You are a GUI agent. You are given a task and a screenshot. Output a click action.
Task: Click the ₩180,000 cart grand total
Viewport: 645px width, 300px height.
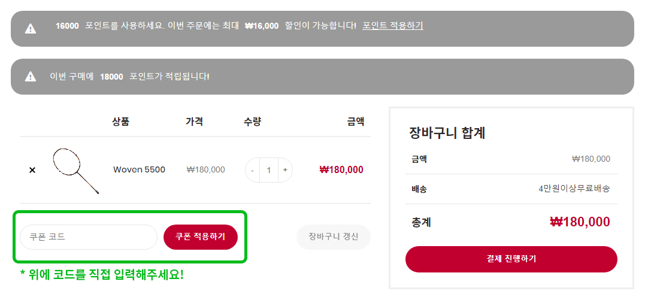pyautogui.click(x=580, y=222)
